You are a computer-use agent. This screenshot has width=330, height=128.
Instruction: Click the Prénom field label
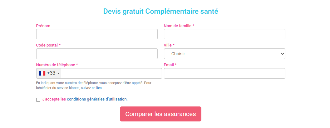coord(43,26)
